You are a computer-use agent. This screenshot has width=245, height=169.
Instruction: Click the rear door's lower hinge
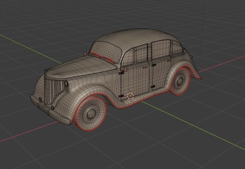click(153, 87)
